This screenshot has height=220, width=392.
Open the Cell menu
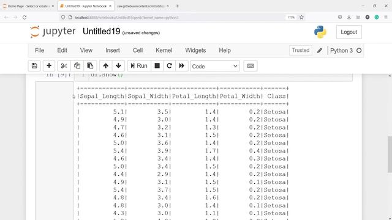138,50
